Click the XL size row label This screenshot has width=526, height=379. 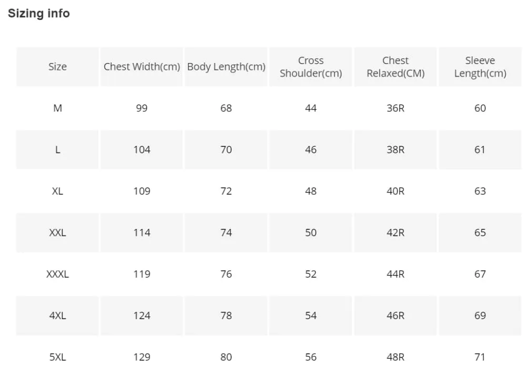(x=57, y=191)
